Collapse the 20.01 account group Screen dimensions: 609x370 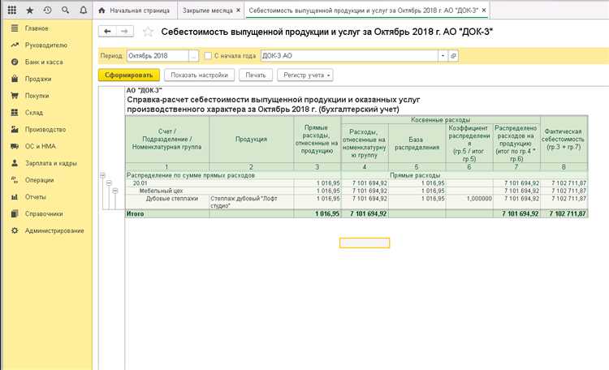[x=109, y=183]
